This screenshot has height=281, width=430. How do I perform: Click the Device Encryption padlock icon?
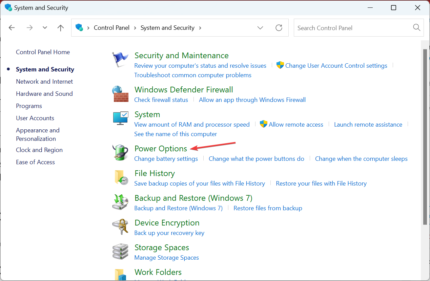pyautogui.click(x=120, y=227)
